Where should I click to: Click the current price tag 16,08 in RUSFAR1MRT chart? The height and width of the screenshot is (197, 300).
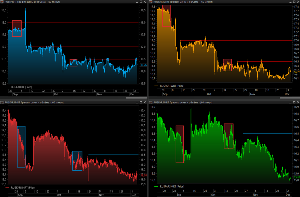(x=143, y=175)
